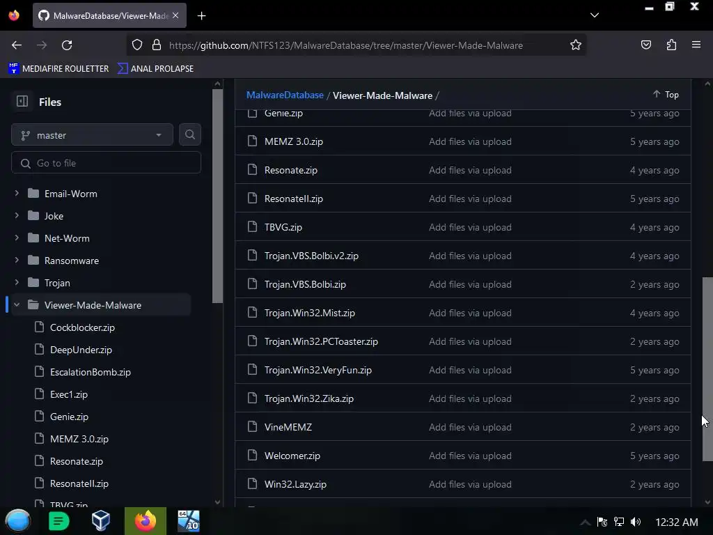This screenshot has height=535, width=713.
Task: Open the master branch dropdown
Action: point(92,134)
